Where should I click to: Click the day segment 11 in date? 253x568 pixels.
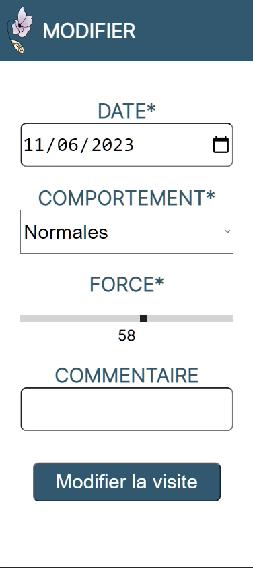(33, 145)
